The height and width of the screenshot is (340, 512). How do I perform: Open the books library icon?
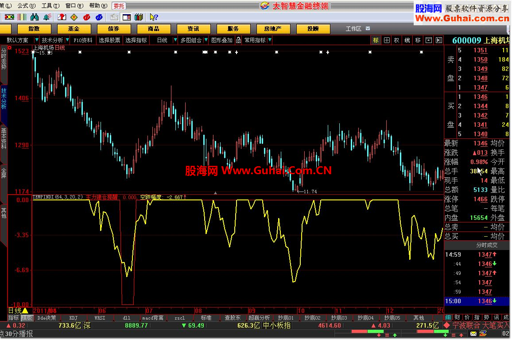click(139, 17)
